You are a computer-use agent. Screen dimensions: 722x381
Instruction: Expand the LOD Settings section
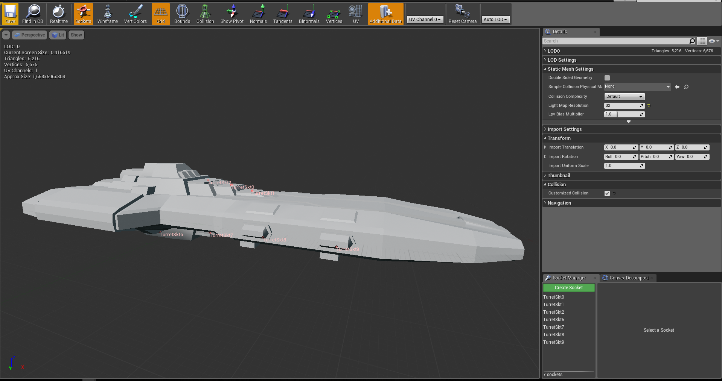(545, 60)
